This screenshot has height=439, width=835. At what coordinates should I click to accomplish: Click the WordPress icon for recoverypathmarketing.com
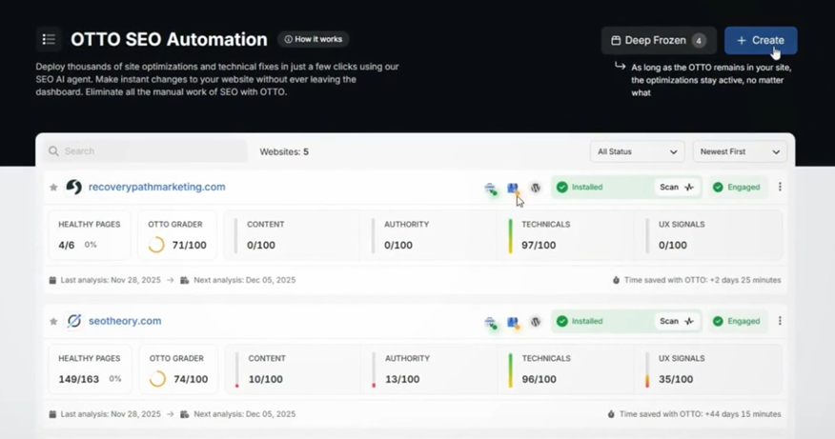point(536,188)
